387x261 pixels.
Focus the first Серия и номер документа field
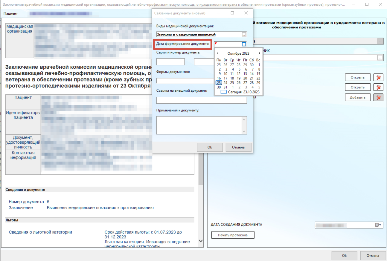(x=170, y=62)
